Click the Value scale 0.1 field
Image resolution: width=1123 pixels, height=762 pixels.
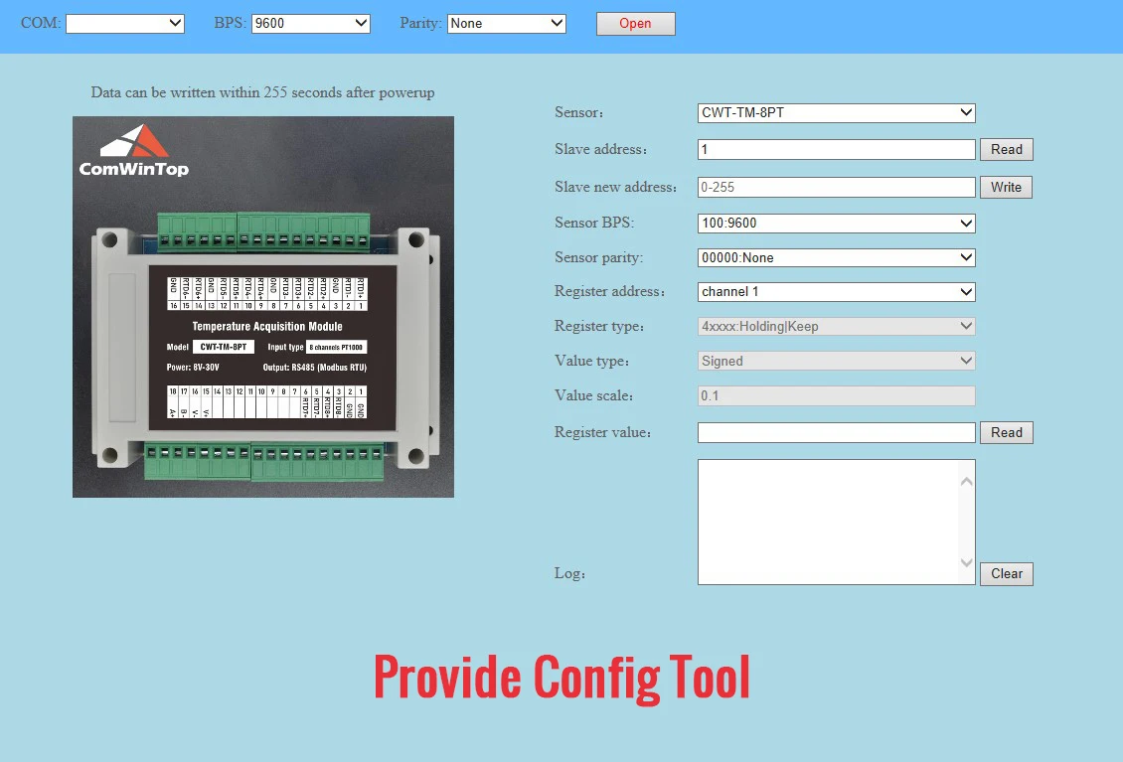point(837,395)
